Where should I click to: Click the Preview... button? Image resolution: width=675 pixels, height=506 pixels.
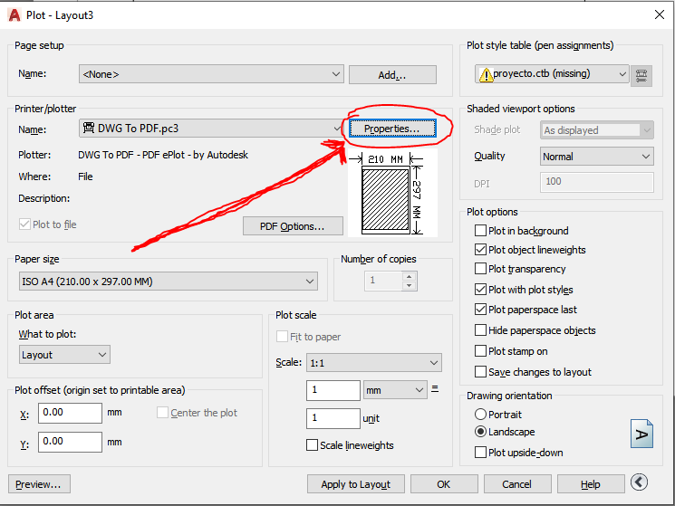39,484
